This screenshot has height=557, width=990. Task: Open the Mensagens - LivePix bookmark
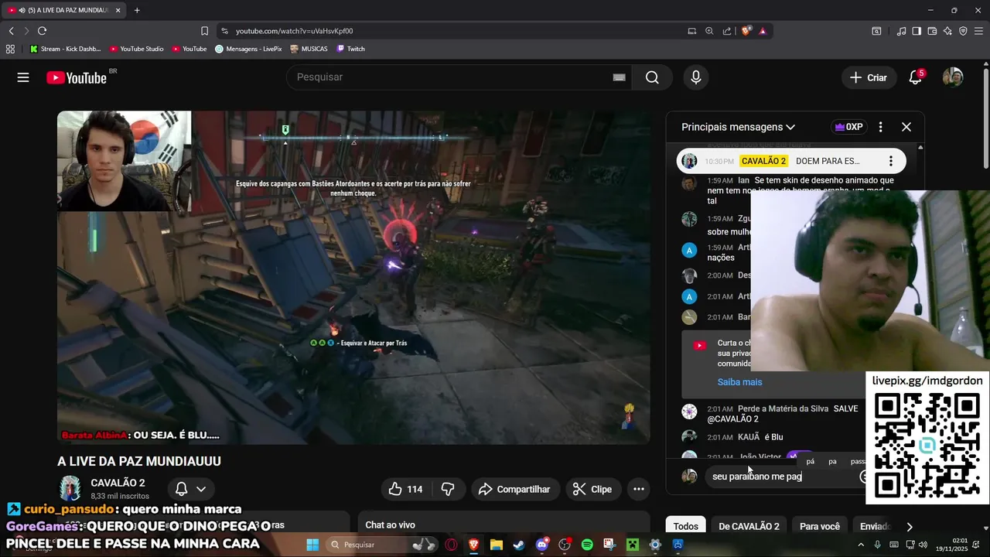(248, 49)
